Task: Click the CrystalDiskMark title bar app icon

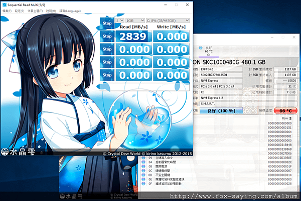Action: pos(4,5)
